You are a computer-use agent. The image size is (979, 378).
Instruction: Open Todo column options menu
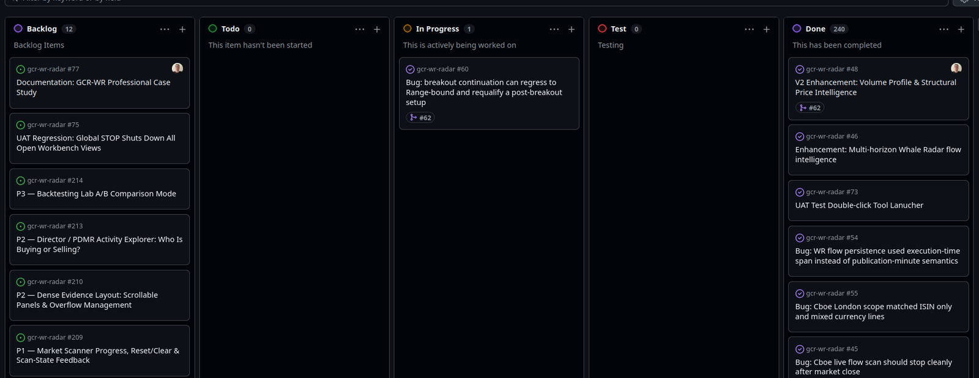359,29
